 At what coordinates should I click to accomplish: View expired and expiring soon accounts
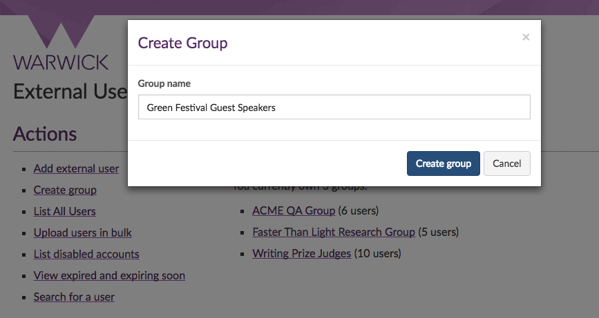pos(109,275)
